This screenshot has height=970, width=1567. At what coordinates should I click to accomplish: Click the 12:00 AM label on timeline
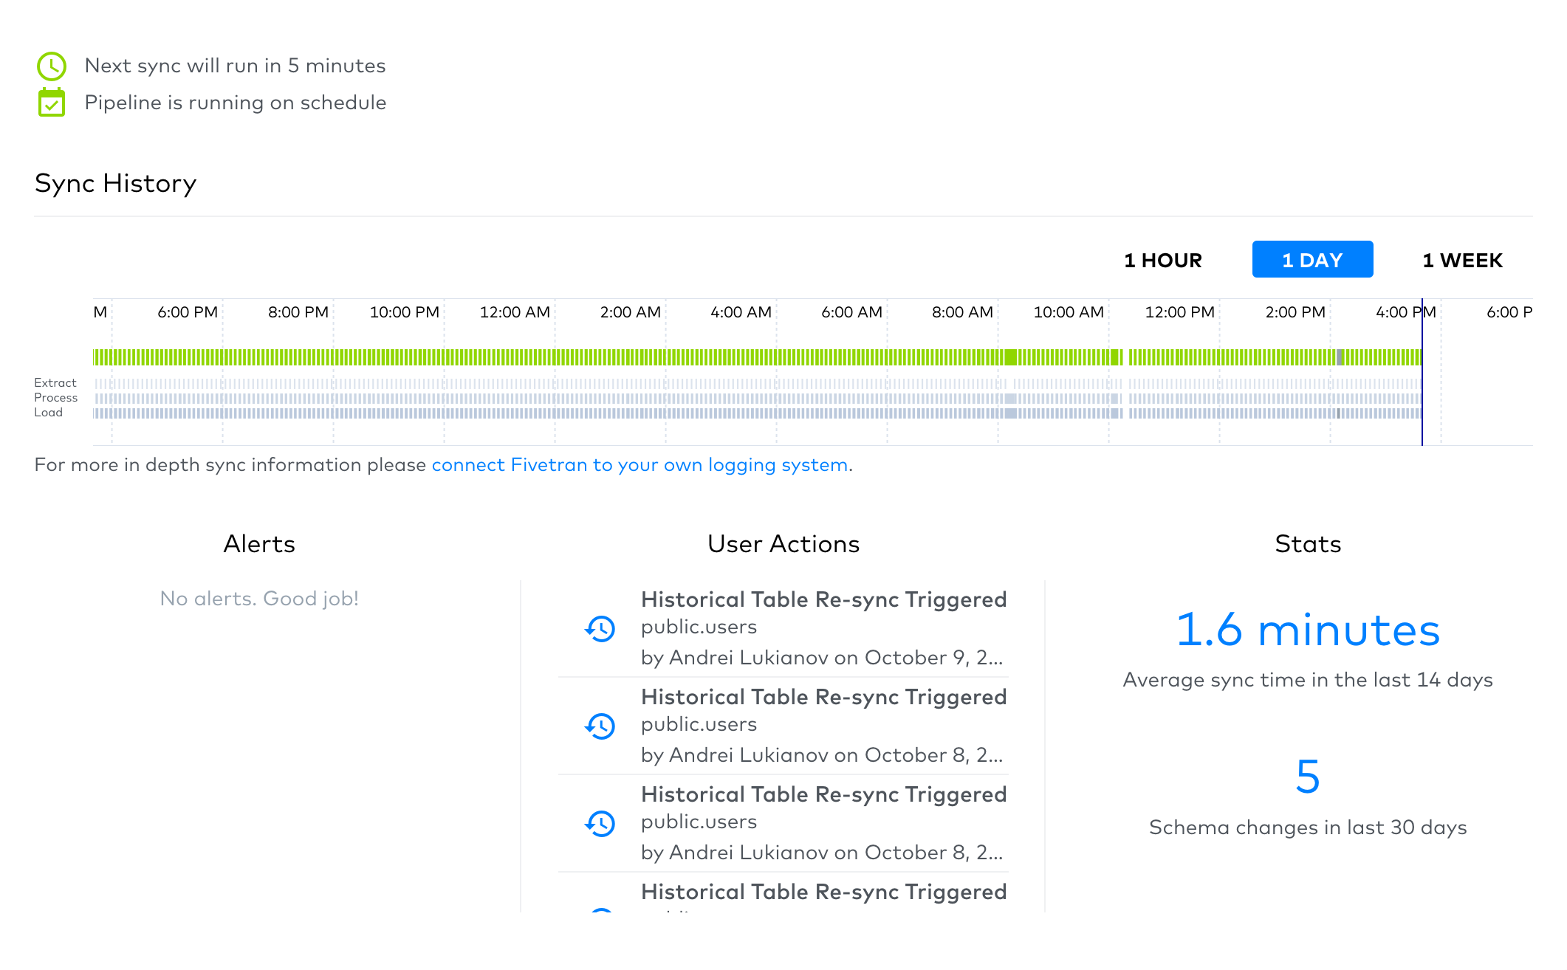[515, 312]
